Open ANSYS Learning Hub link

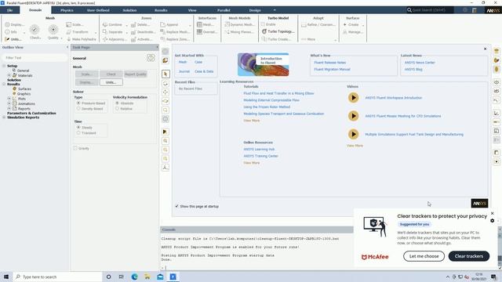[259, 150]
